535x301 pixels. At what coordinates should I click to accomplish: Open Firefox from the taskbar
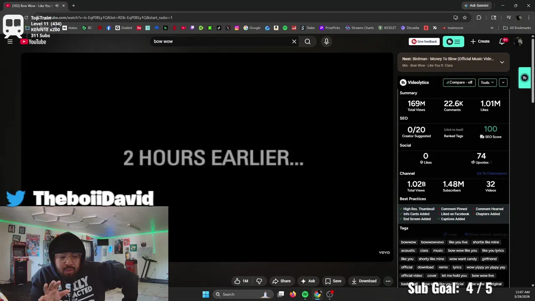(293, 294)
